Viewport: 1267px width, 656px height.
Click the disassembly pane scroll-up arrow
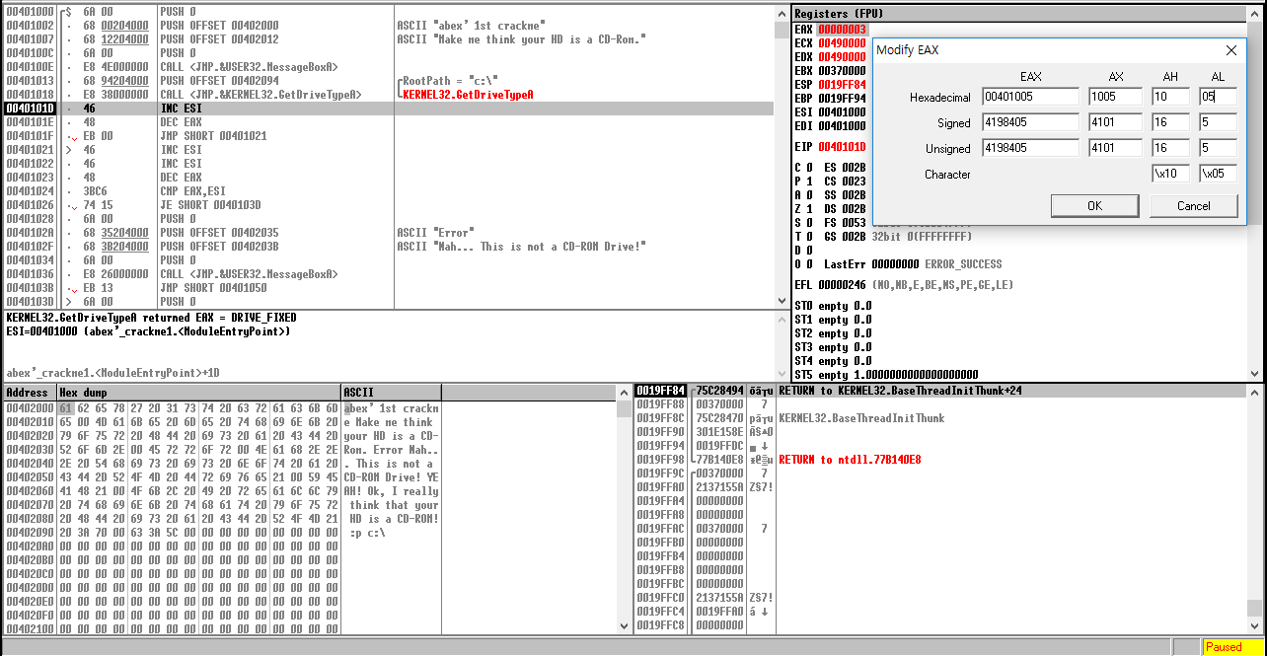pos(782,12)
